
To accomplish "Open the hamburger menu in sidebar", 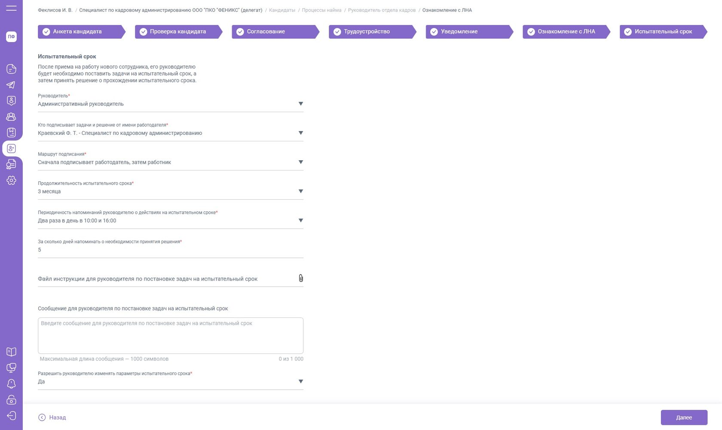I will pos(11,8).
